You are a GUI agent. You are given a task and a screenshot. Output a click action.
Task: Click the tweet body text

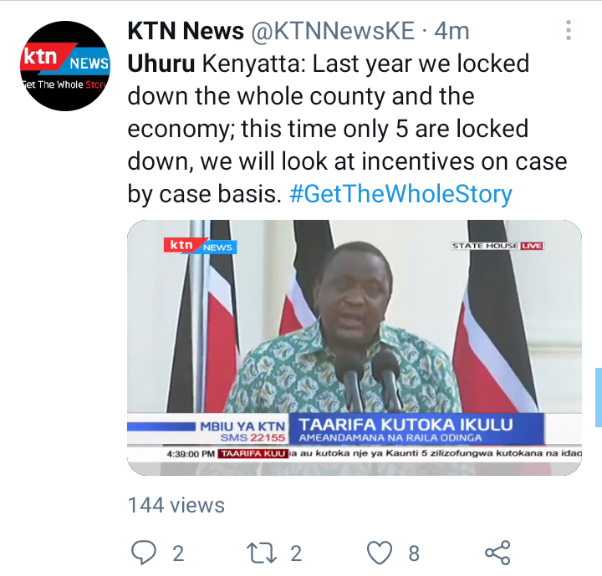coord(348,129)
